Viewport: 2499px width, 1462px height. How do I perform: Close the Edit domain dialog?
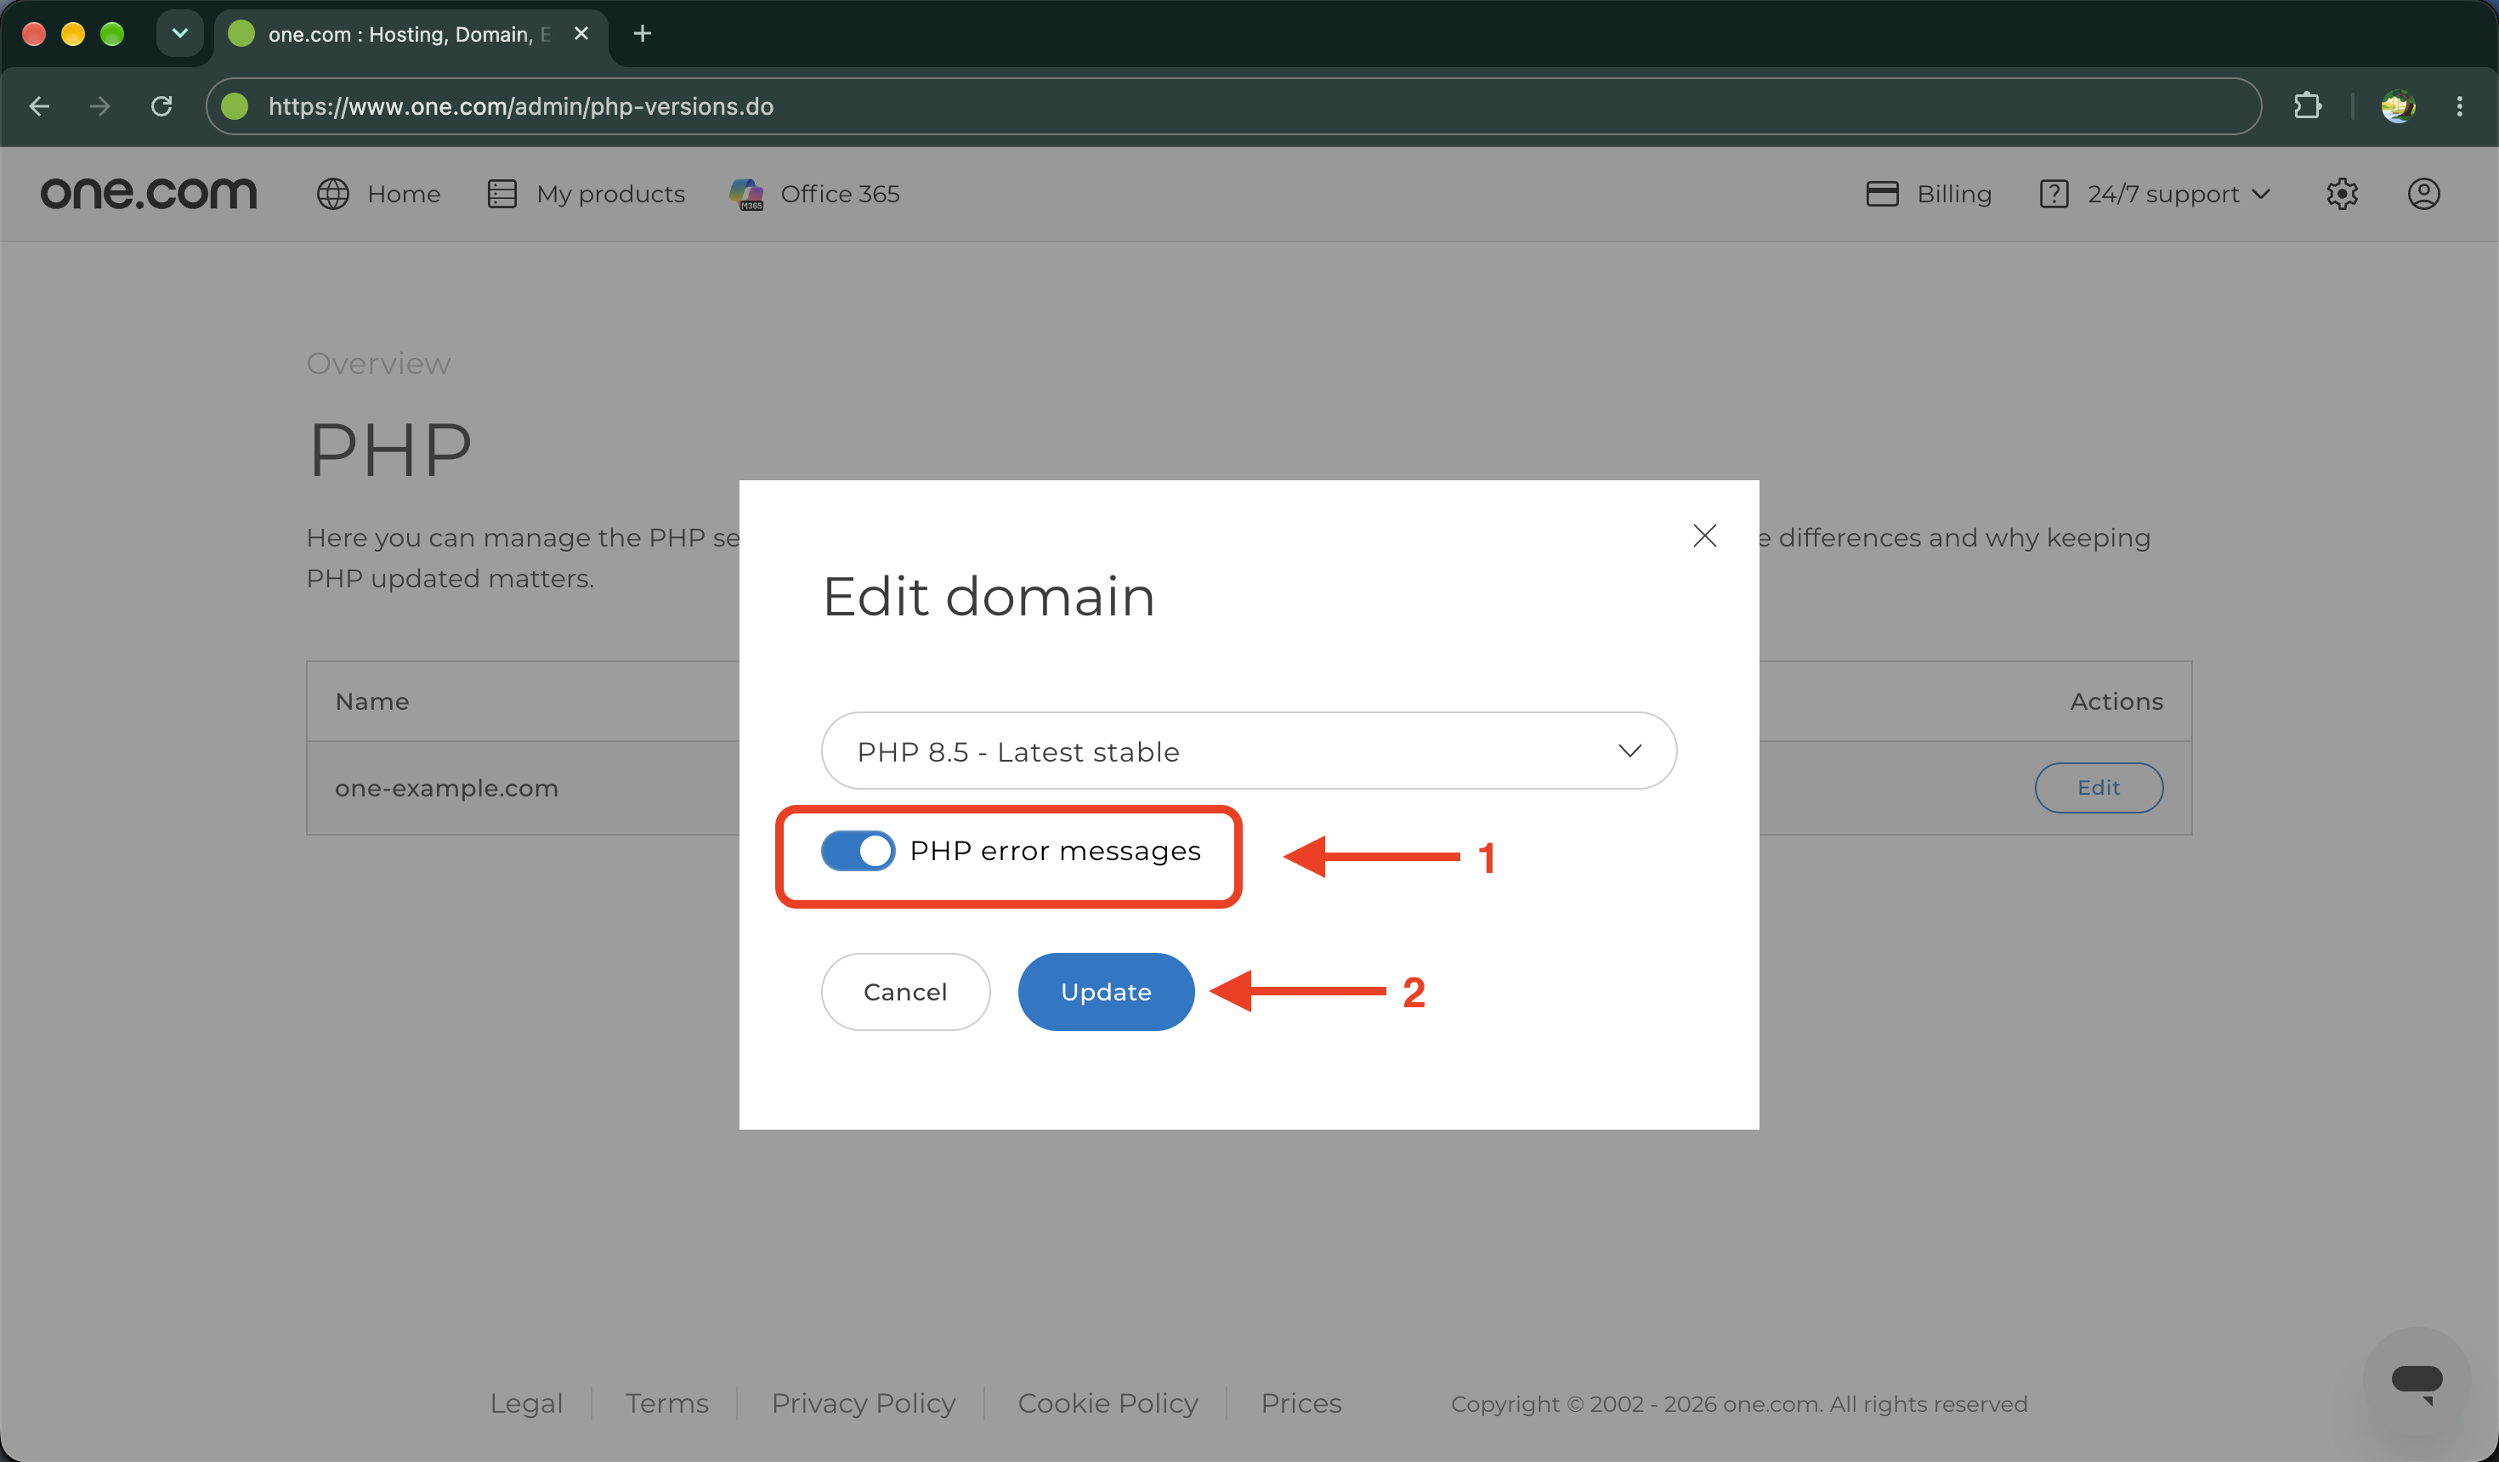coord(1705,535)
